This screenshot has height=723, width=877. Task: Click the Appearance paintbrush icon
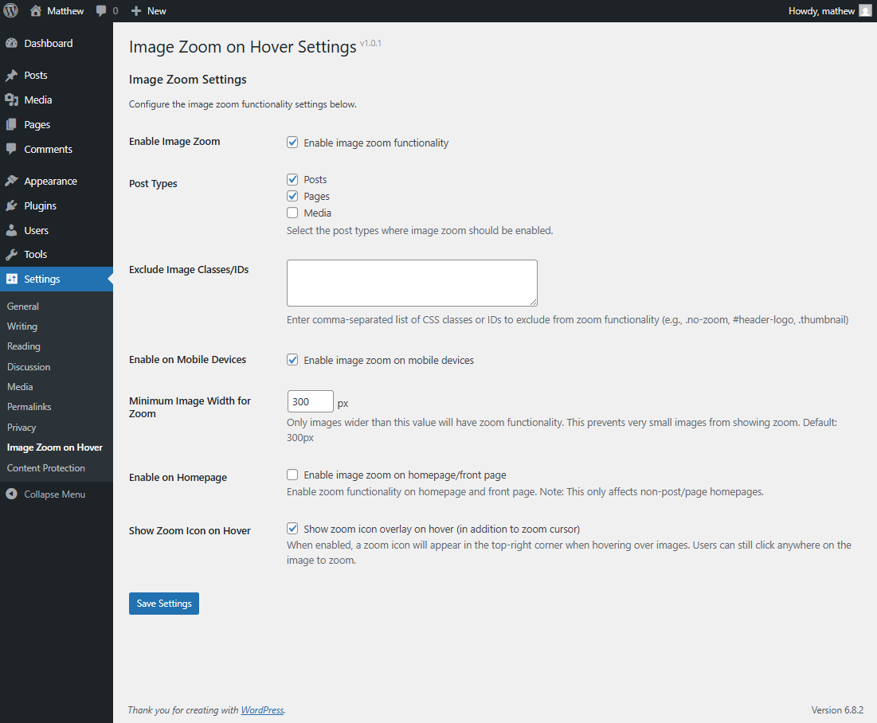(11, 182)
